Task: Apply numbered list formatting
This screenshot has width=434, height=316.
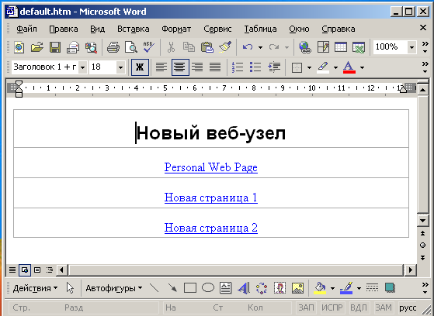Action: (x=238, y=67)
